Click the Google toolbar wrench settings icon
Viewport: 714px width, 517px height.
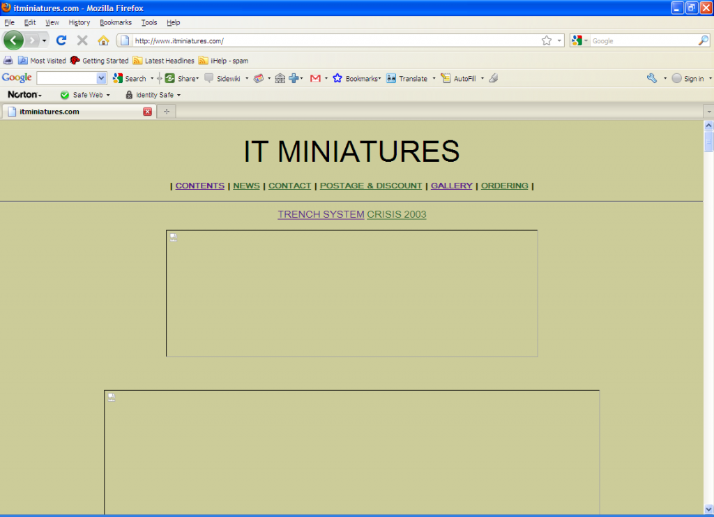tap(652, 78)
